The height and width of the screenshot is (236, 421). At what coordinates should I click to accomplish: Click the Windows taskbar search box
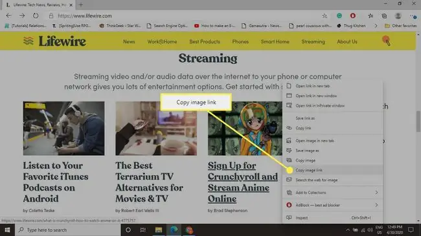point(67,230)
